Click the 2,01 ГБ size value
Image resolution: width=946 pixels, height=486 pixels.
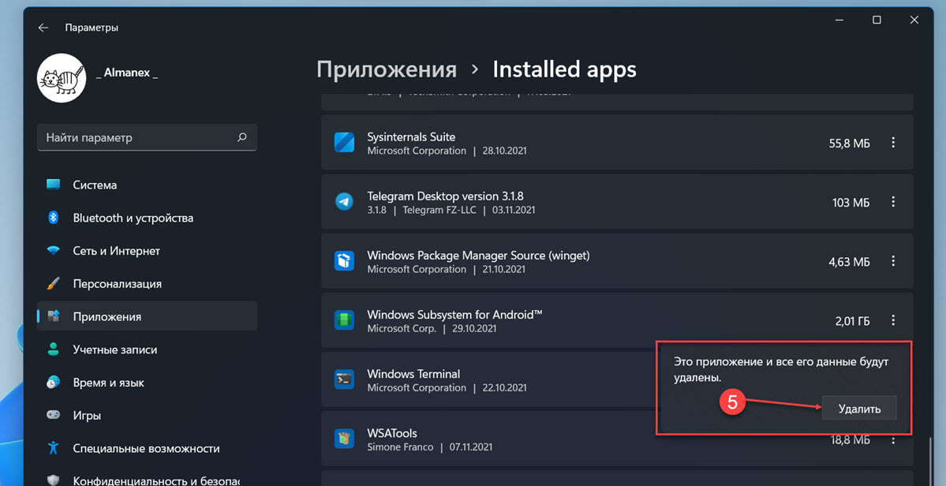tap(852, 321)
